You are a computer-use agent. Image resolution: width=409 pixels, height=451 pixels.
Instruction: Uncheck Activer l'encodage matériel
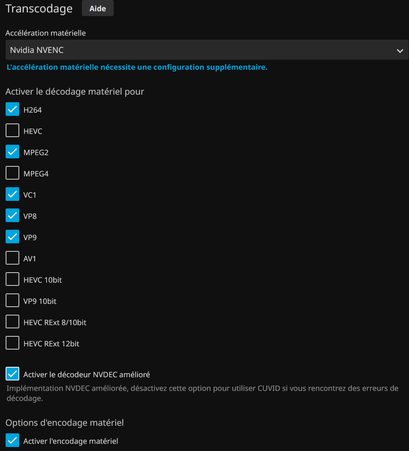point(12,441)
